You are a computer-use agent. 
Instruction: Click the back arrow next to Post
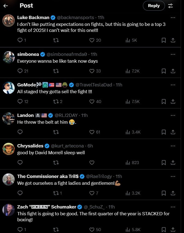point(7,5)
